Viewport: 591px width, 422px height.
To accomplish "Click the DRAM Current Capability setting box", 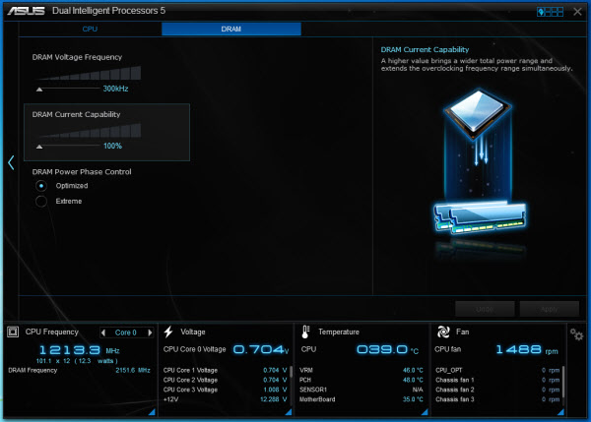I will (x=106, y=132).
